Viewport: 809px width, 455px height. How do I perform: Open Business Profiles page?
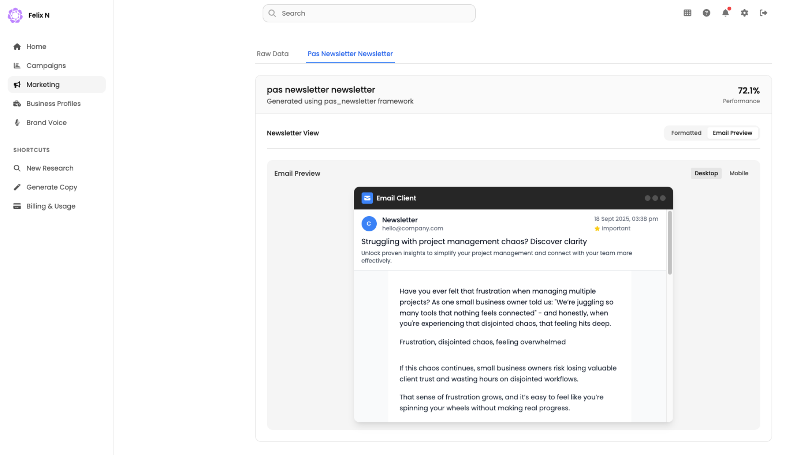click(54, 104)
